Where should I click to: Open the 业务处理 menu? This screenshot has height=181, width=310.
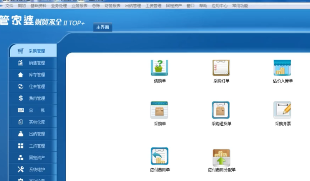point(59,6)
